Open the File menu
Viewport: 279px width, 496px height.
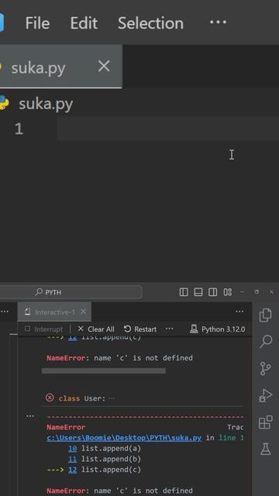click(x=37, y=23)
